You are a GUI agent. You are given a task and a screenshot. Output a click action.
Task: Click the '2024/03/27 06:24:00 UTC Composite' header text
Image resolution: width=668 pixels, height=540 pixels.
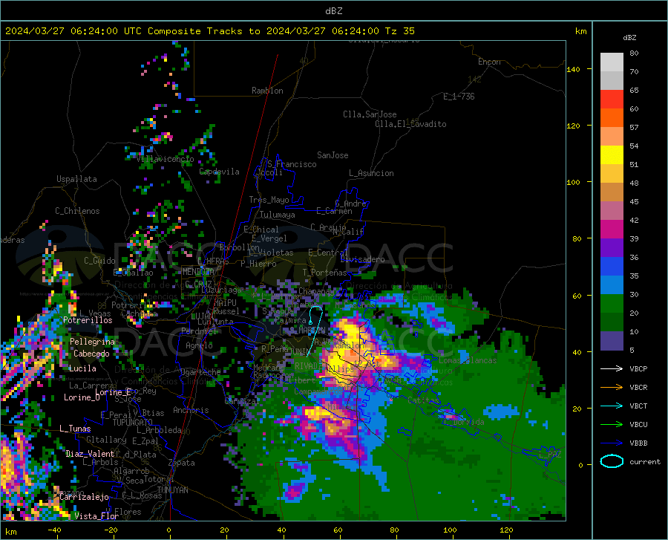pyautogui.click(x=102, y=30)
